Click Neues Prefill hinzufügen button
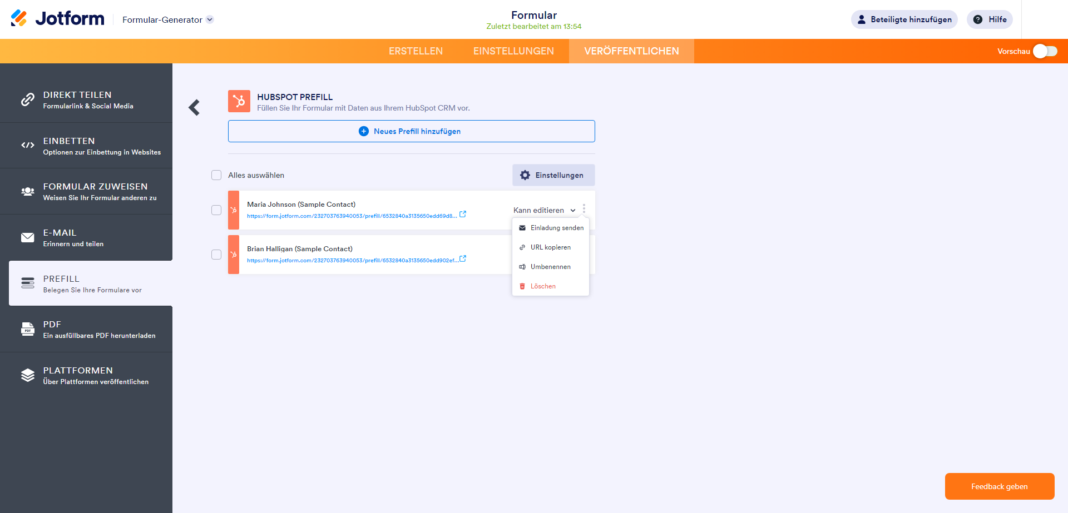 point(412,131)
